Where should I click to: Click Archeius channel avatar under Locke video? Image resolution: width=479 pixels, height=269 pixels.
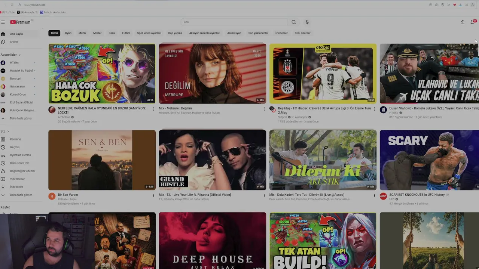[x=52, y=110]
